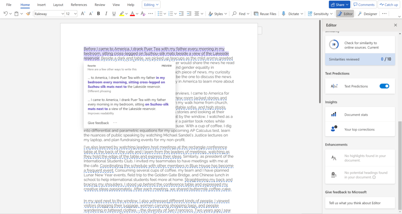Switch to the Insert tab
The height and width of the screenshot is (214, 402).
(41, 5)
